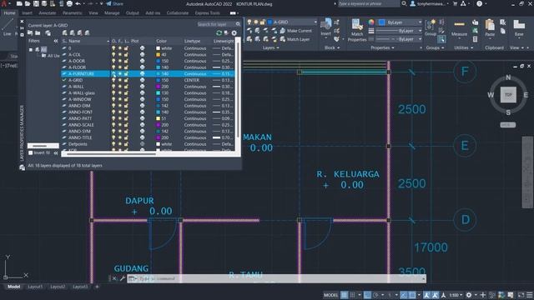Image resolution: width=534 pixels, height=300 pixels.
Task: Click search magnifier in layer search box
Action: click(238, 24)
